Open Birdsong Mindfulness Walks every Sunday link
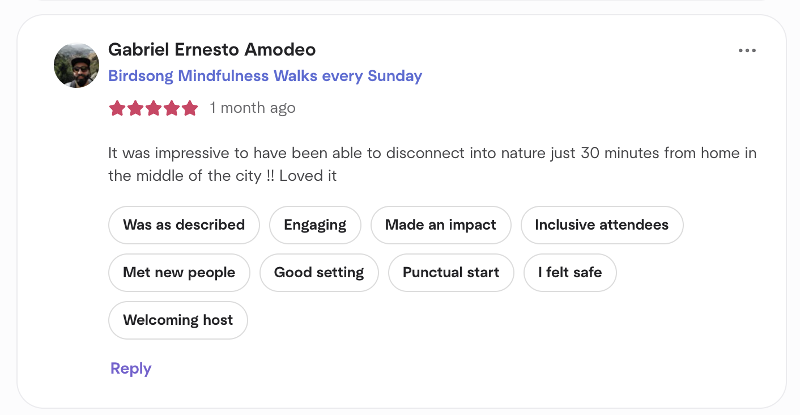The height and width of the screenshot is (415, 800). pos(265,76)
